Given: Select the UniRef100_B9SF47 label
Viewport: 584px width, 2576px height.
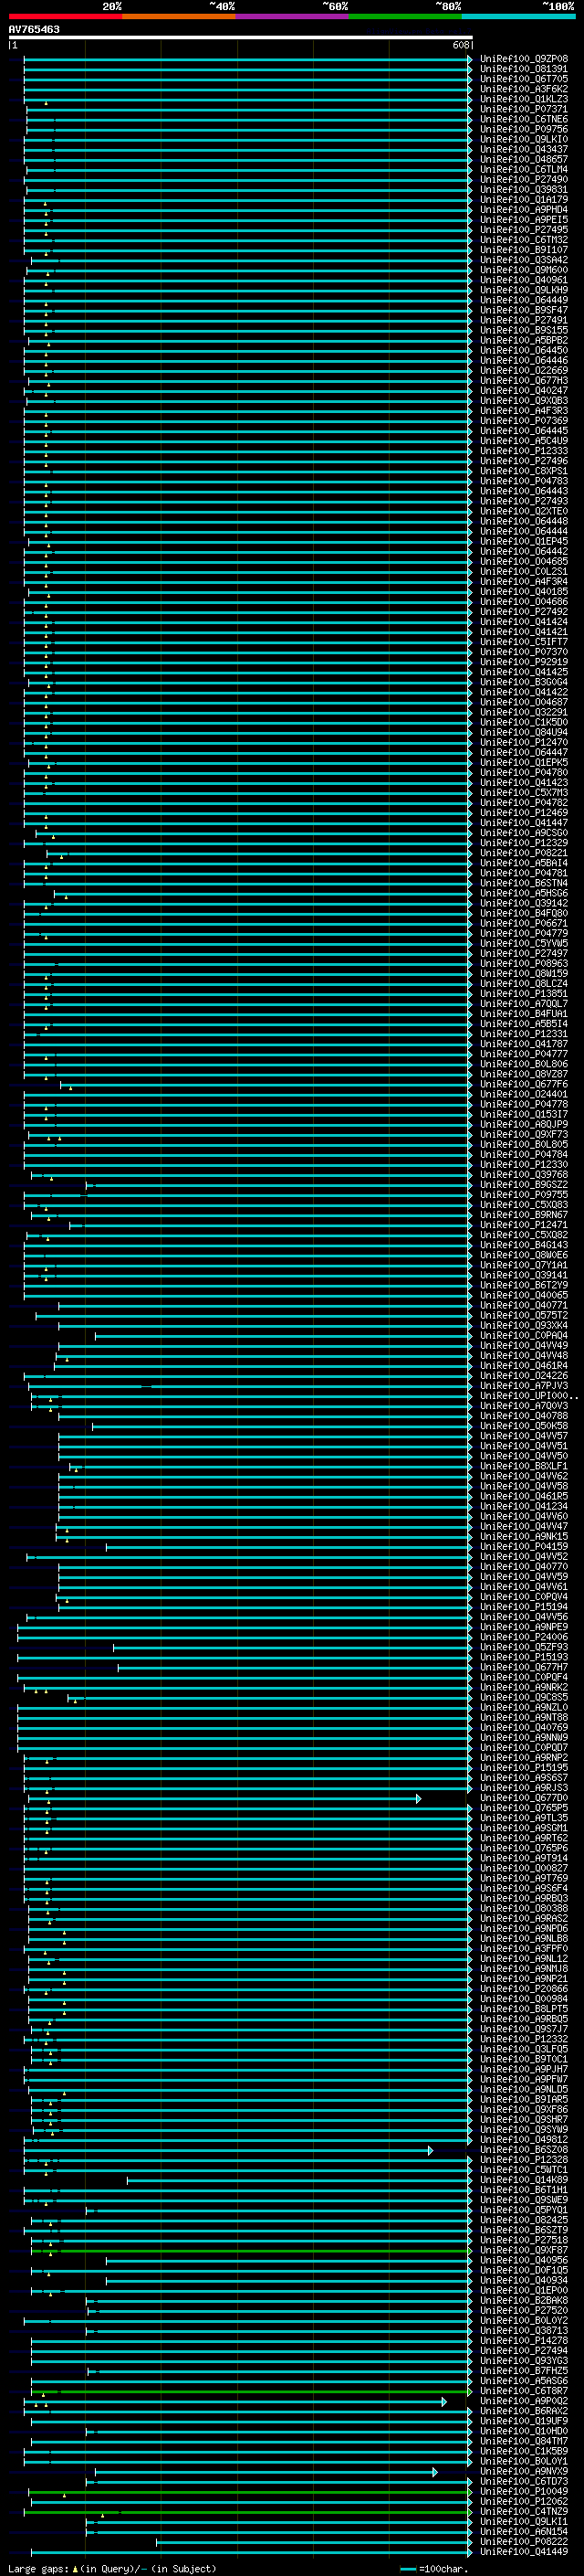Looking at the screenshot, I should pyautogui.click(x=523, y=310).
